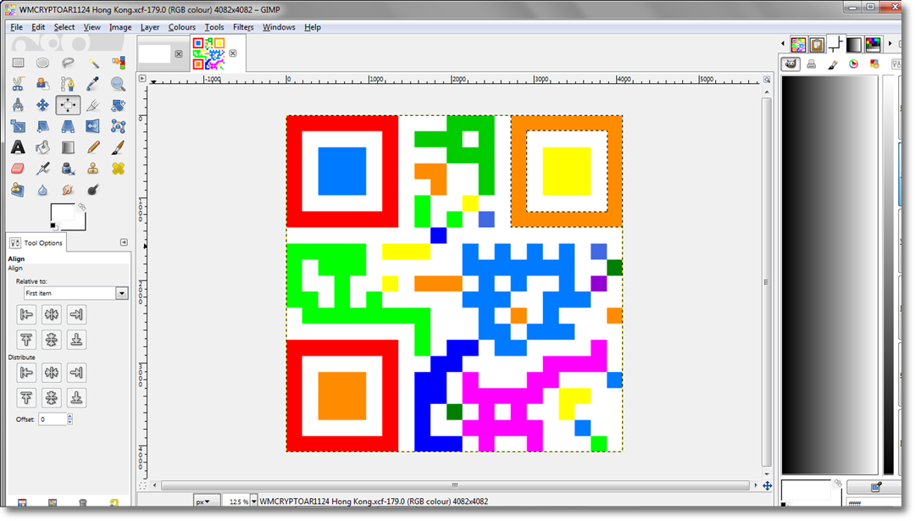This screenshot has height=521, width=915.
Task: Open the Tool Options tab configuration menu
Action: [x=124, y=242]
